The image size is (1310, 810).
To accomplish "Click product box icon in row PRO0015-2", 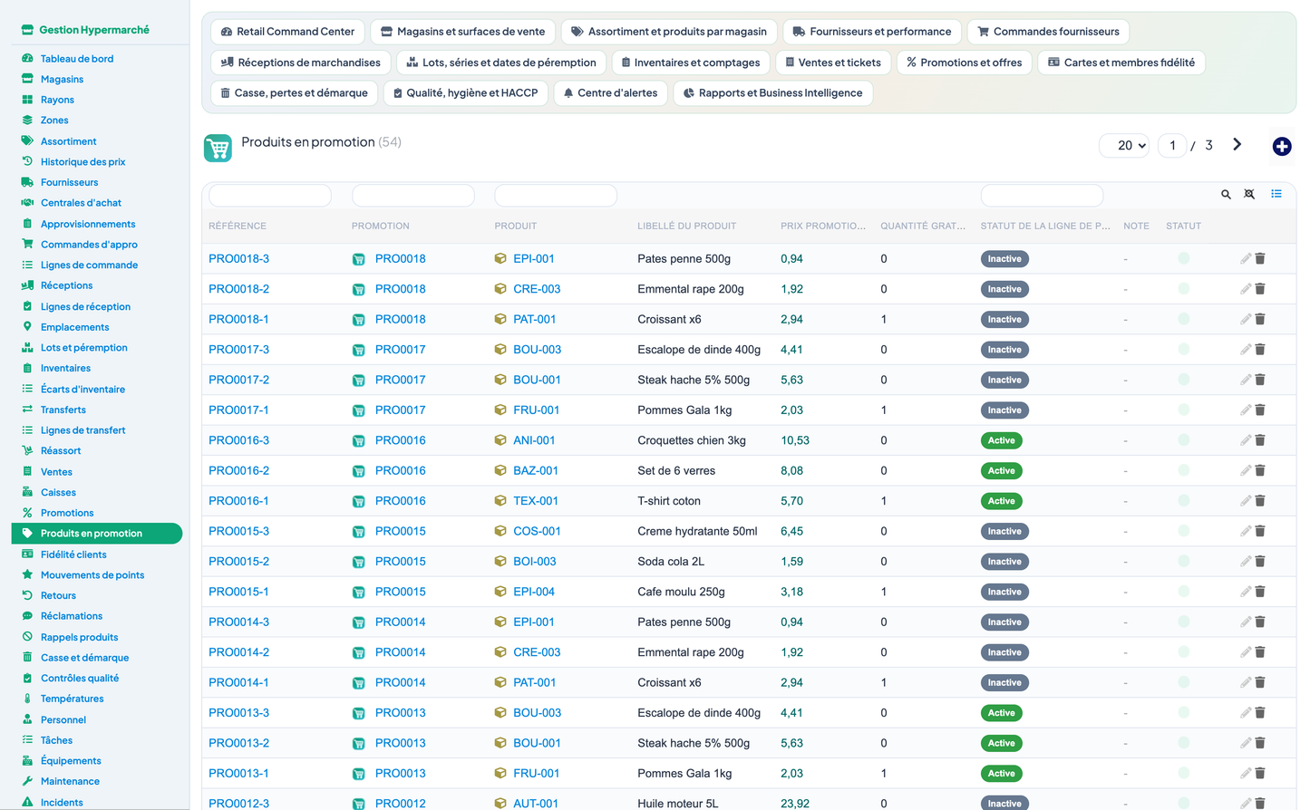I will click(500, 562).
